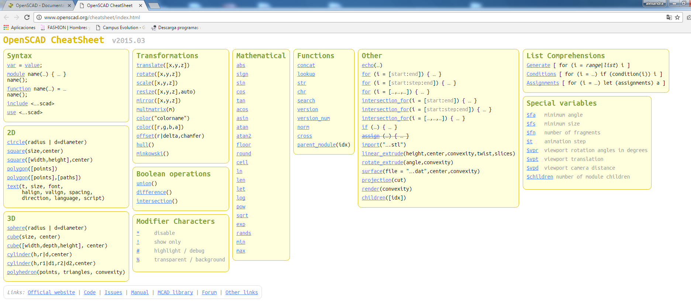The image size is (691, 303).
Task: Open Campus Evolution bookmark
Action: pos(121,28)
